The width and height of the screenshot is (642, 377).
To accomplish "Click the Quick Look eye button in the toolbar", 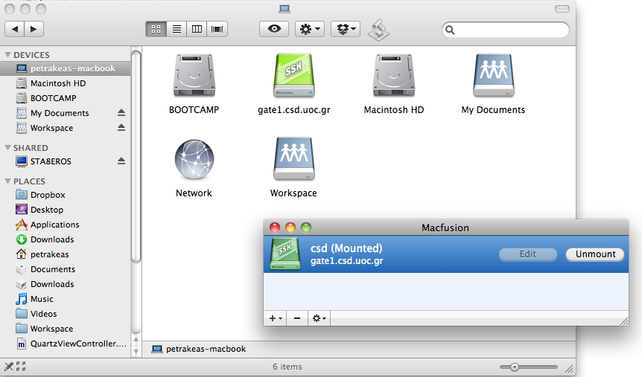I will tap(274, 29).
